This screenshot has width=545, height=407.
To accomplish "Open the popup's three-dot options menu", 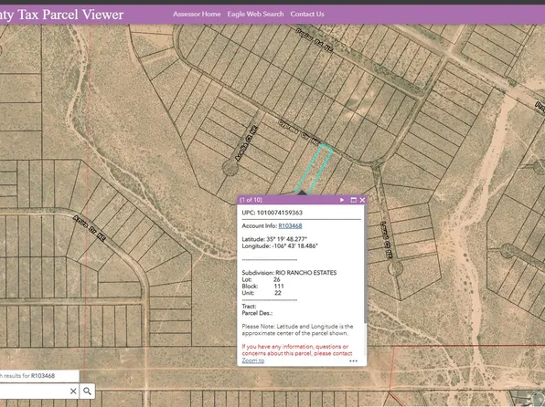I will click(353, 360).
